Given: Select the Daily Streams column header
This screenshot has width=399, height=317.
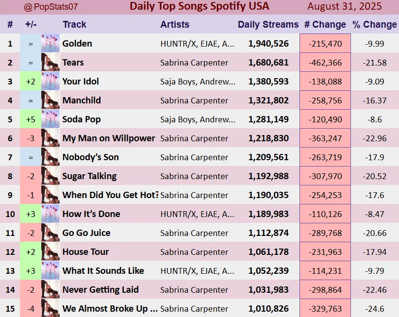Looking at the screenshot, I should tap(268, 24).
